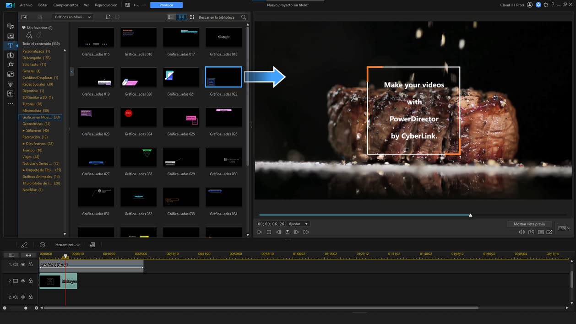The width and height of the screenshot is (576, 324).
Task: Click the timeline zoom-in plus button
Action: tap(36, 308)
